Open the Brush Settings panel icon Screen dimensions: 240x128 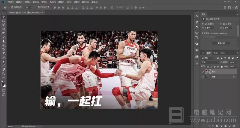tap(197, 33)
